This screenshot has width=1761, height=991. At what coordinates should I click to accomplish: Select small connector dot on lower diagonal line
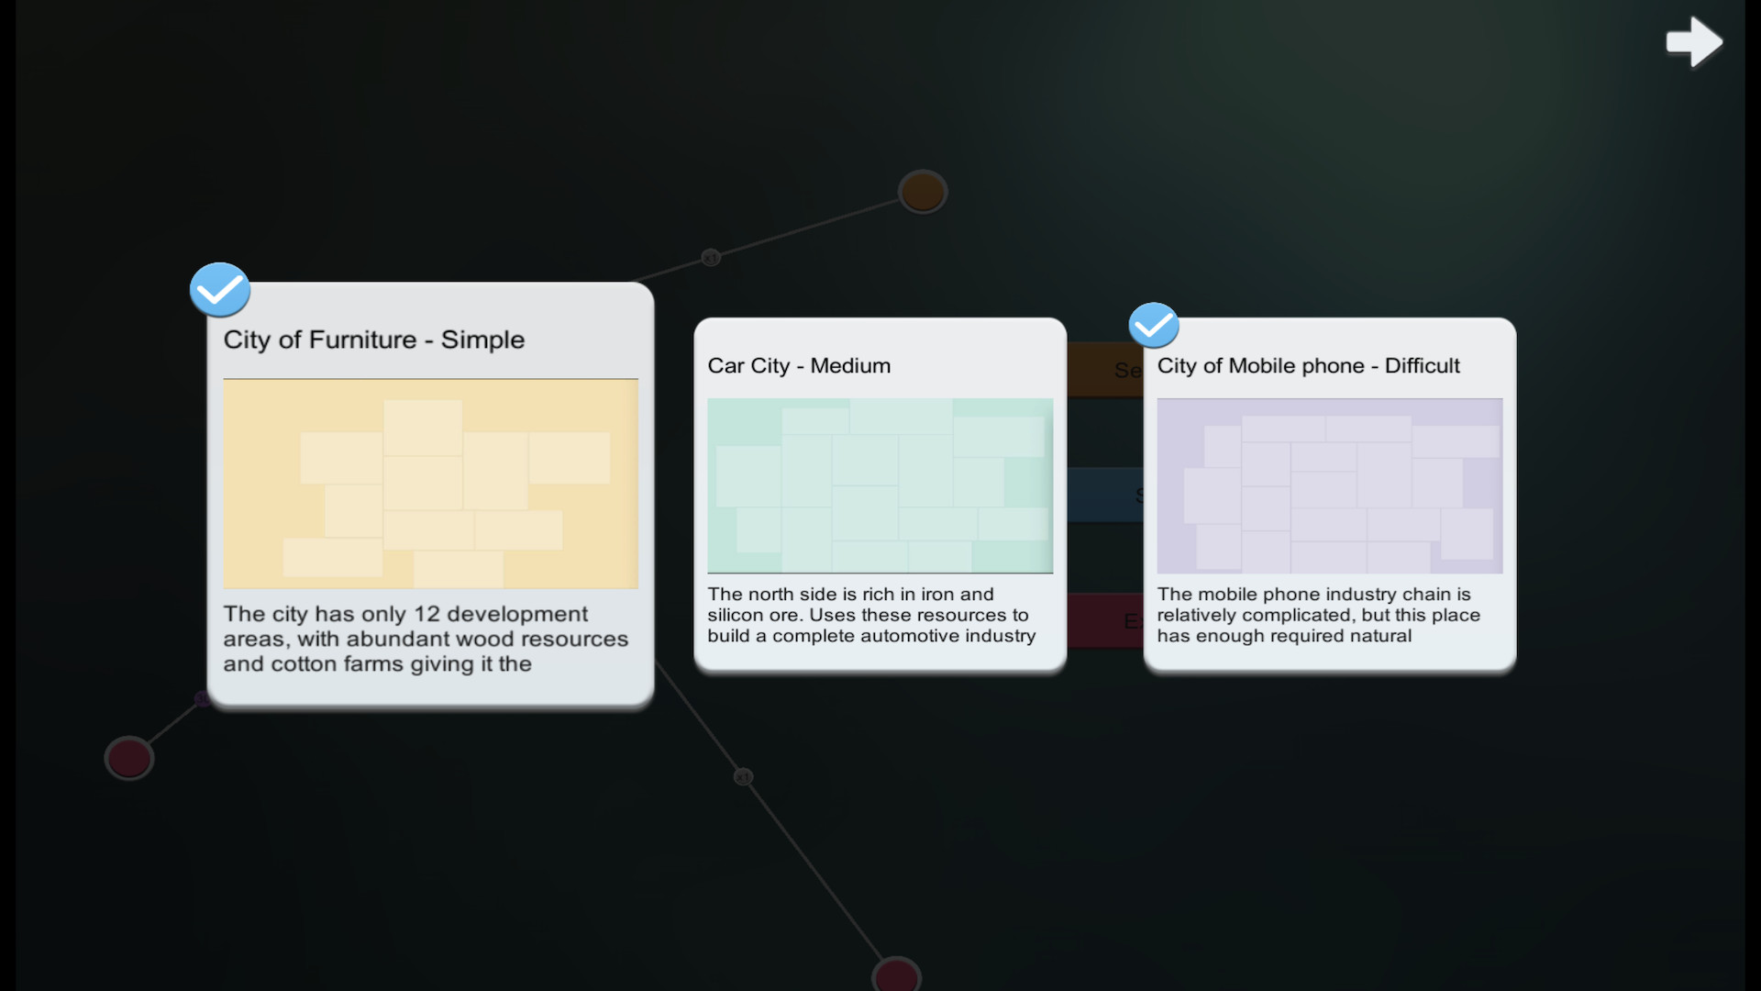[743, 777]
